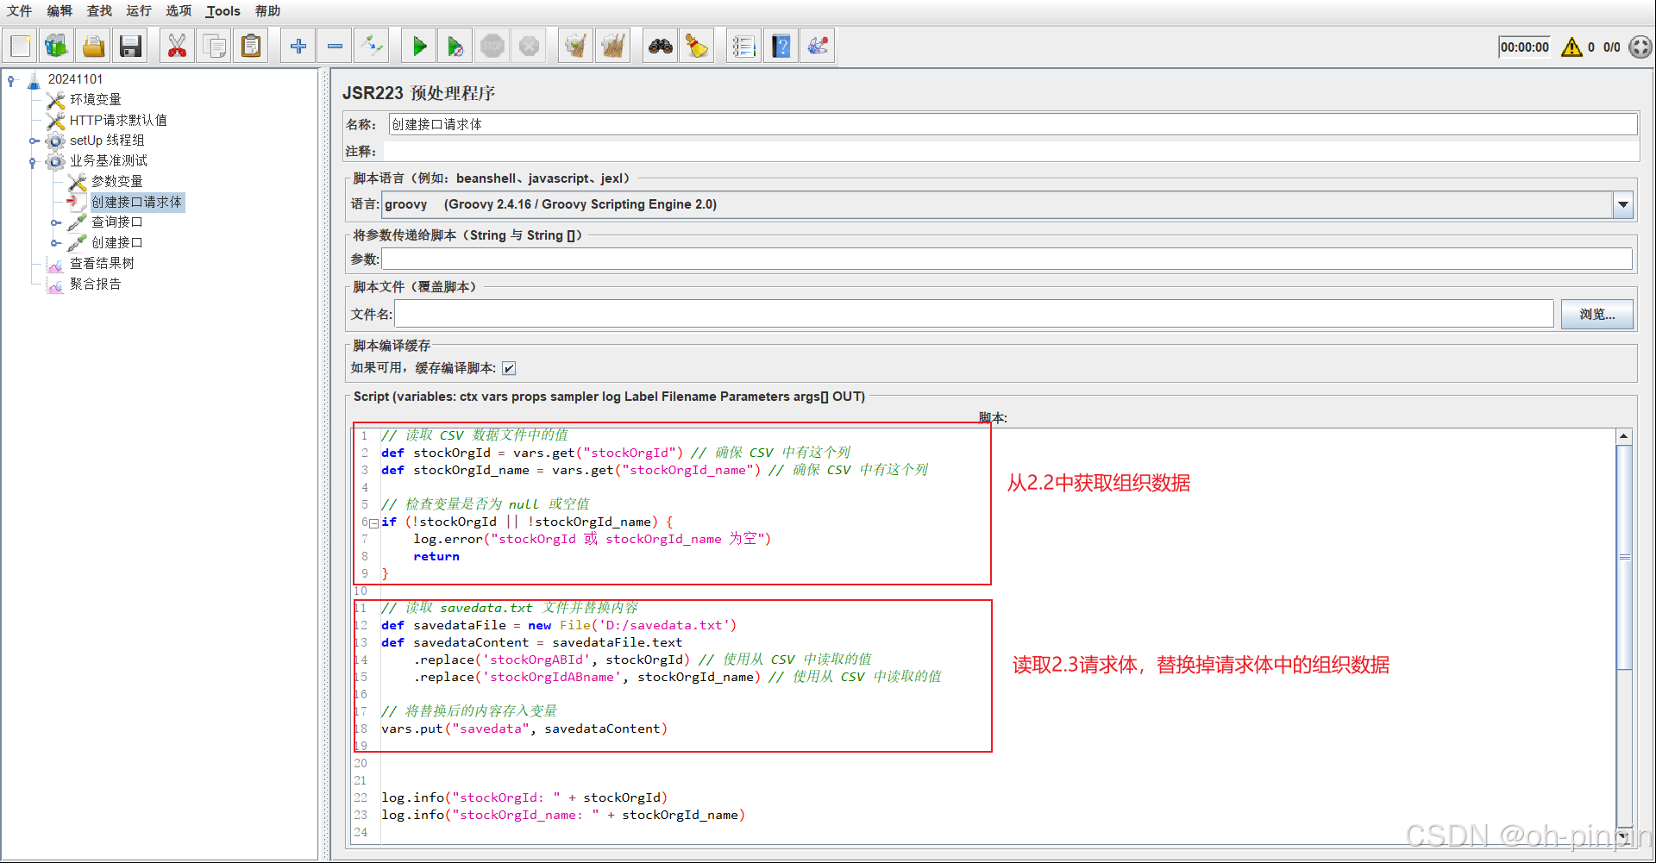Image resolution: width=1656 pixels, height=863 pixels.
Task: Open the 编辑 menu
Action: click(x=60, y=11)
